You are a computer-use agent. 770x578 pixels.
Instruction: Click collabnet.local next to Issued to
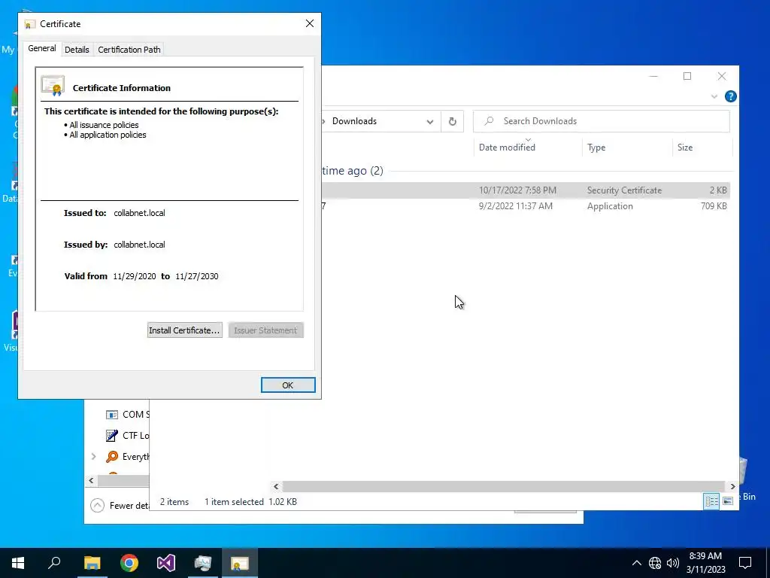139,213
